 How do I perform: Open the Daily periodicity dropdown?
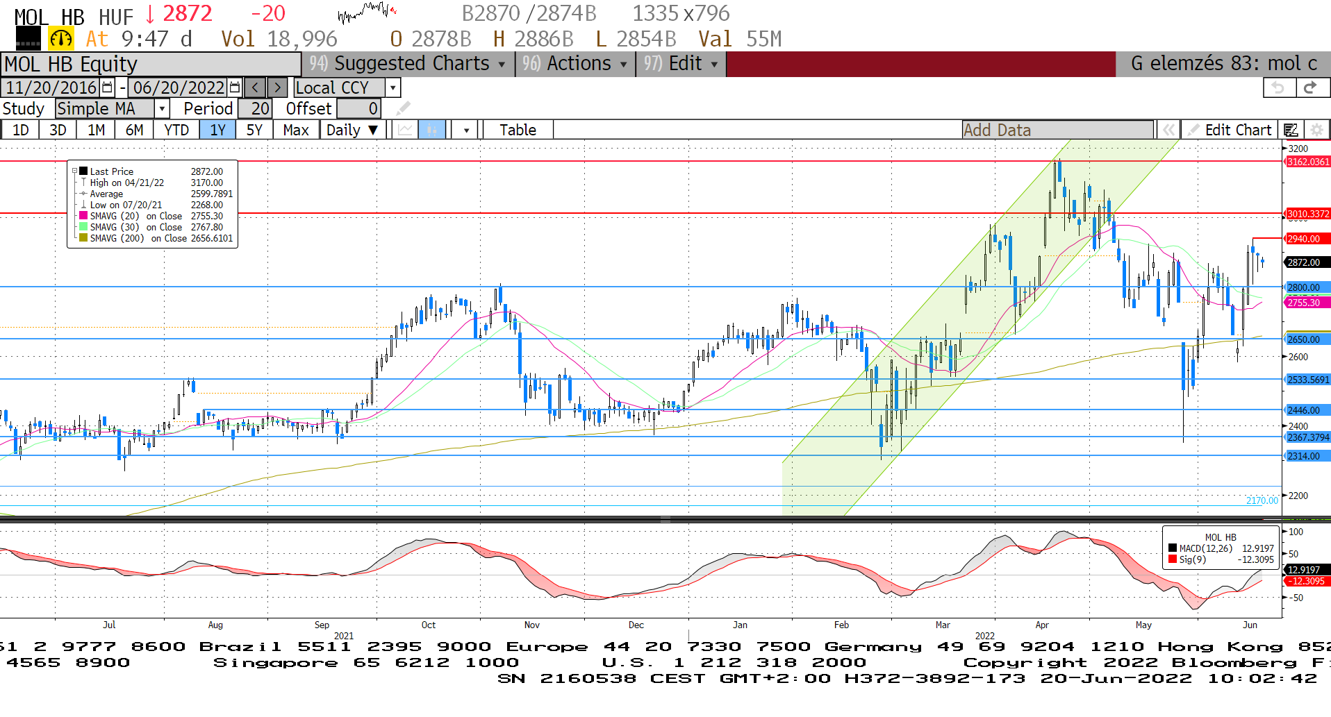[x=352, y=130]
